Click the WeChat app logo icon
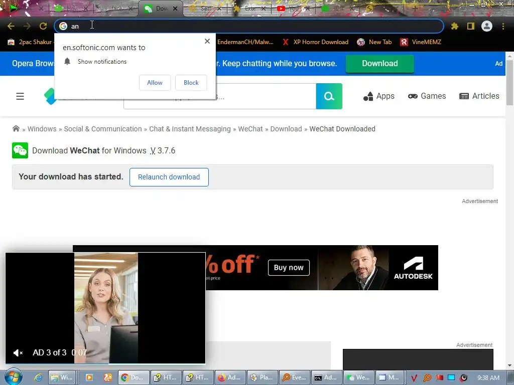This screenshot has height=385, width=514. [x=20, y=150]
